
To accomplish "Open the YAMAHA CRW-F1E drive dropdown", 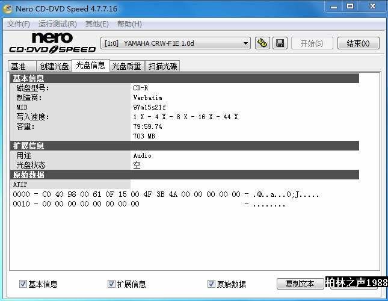I will click(x=176, y=43).
